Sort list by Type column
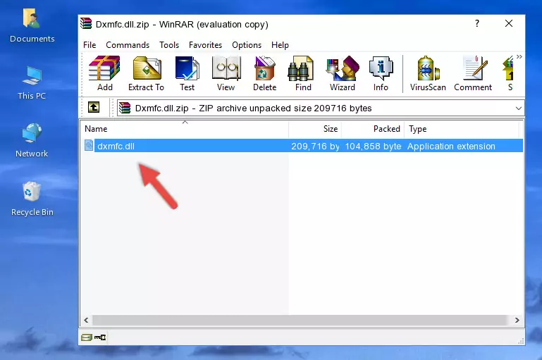This screenshot has width=542, height=360. click(x=462, y=129)
